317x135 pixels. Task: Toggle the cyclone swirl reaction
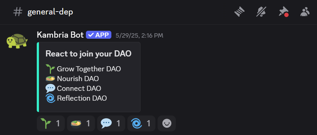click(x=141, y=123)
